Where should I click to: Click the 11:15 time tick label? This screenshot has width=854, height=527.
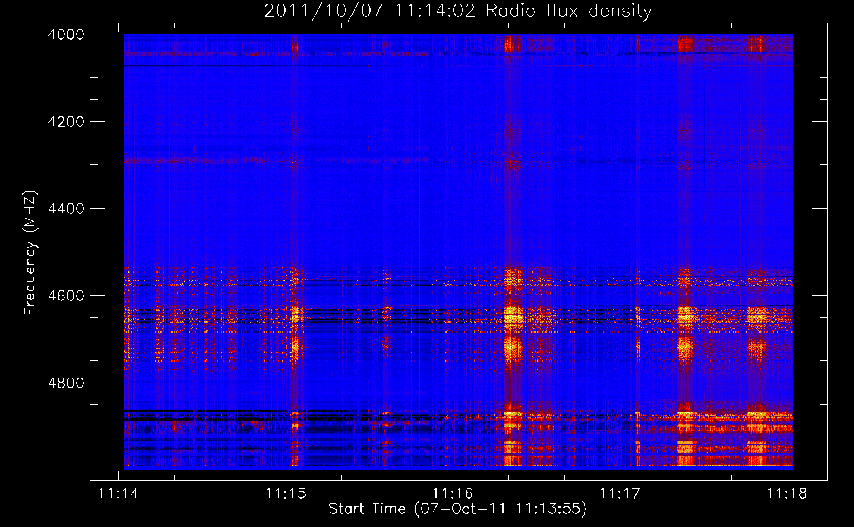click(286, 494)
